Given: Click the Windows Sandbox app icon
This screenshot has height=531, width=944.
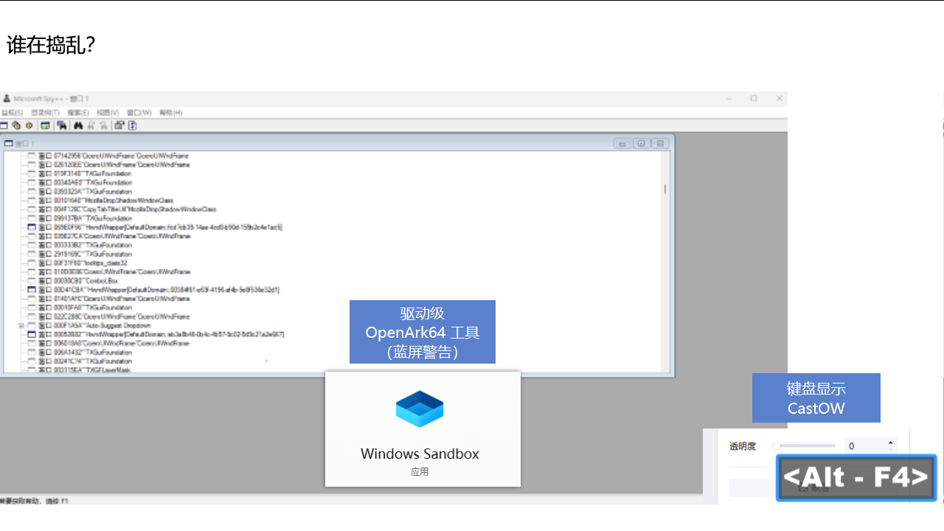Looking at the screenshot, I should pyautogui.click(x=420, y=409).
